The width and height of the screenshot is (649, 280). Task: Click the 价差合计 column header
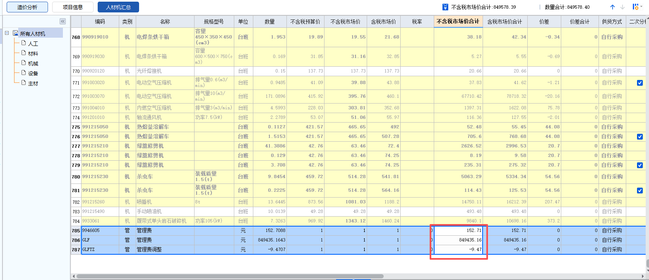(x=579, y=22)
